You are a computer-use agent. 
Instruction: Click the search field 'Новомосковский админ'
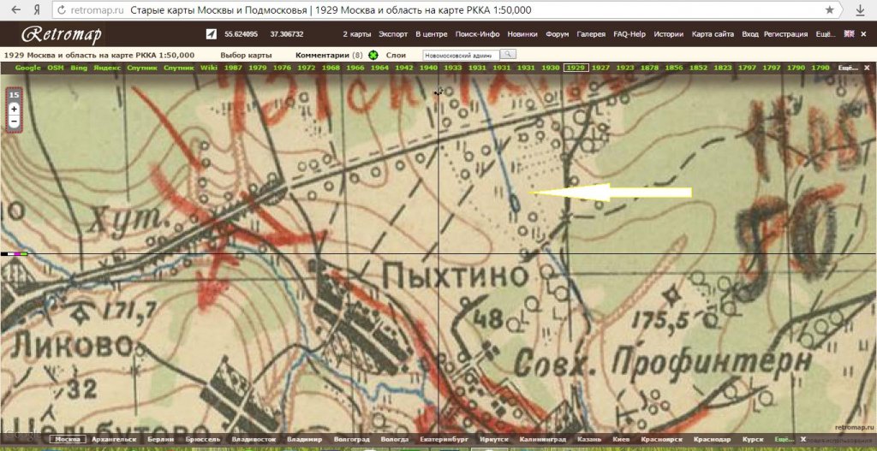click(x=460, y=56)
